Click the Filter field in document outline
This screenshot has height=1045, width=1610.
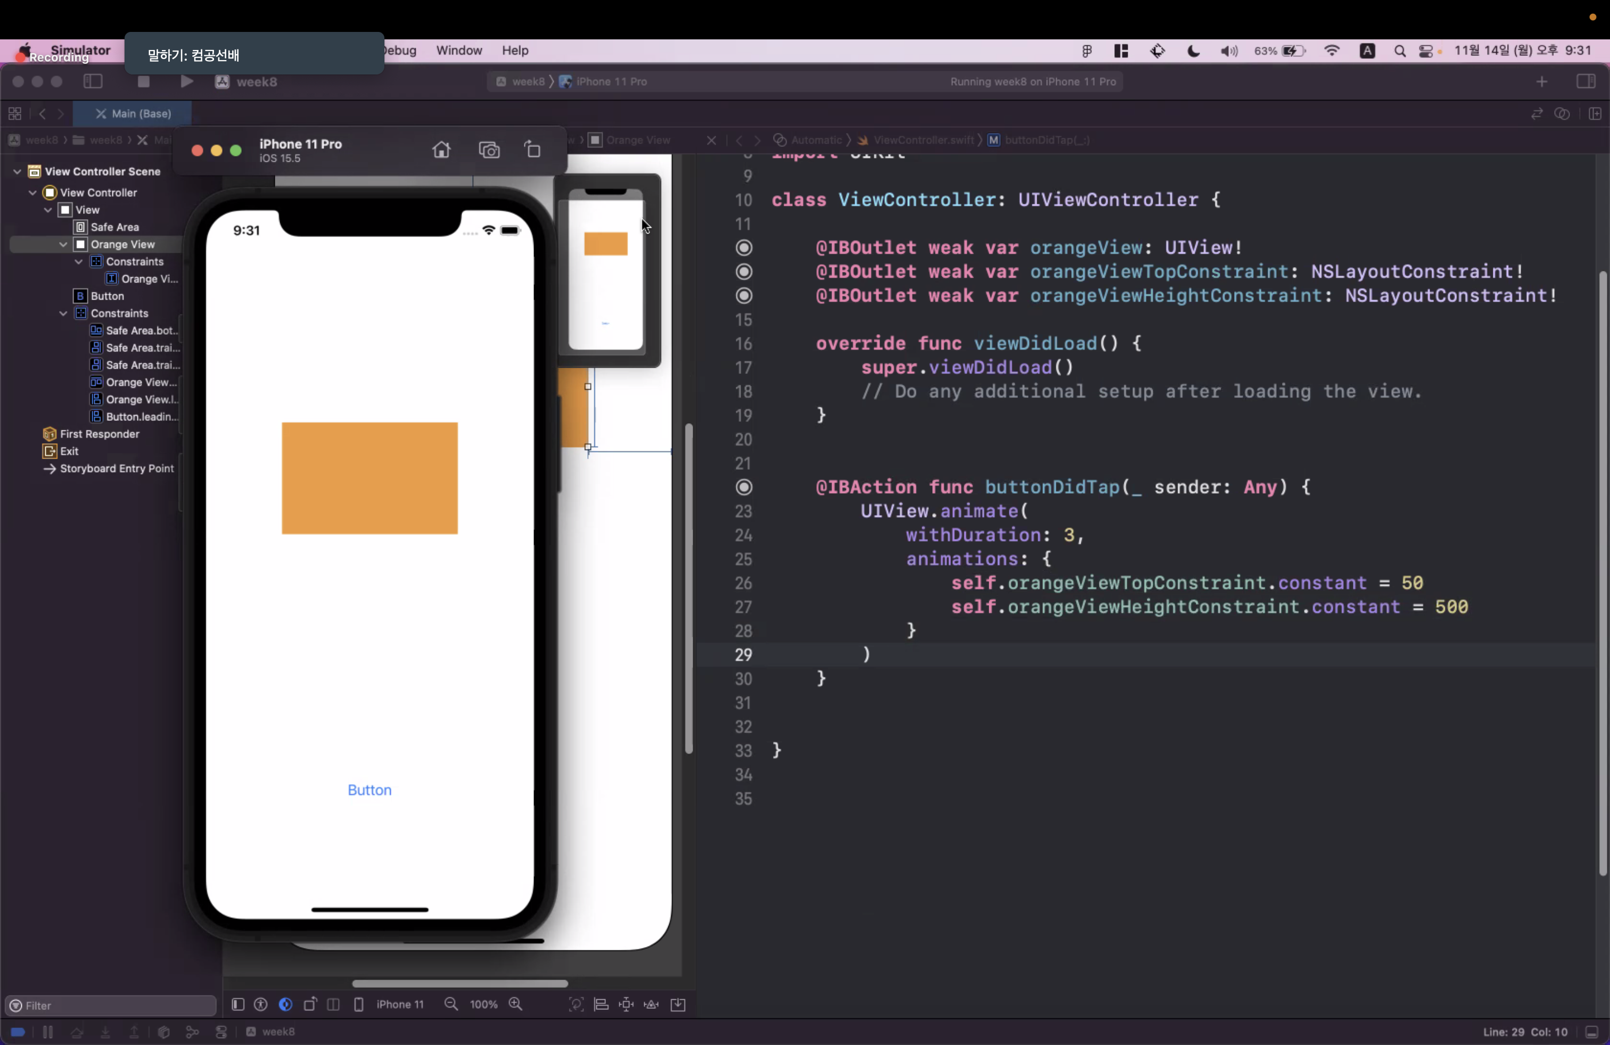[110, 1005]
